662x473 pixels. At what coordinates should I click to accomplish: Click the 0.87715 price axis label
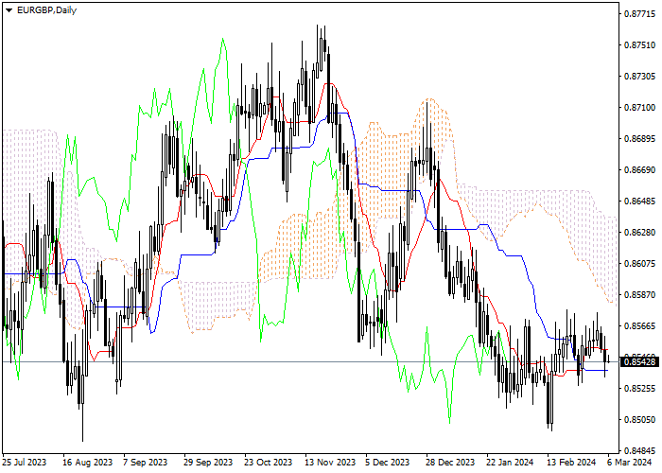point(639,14)
